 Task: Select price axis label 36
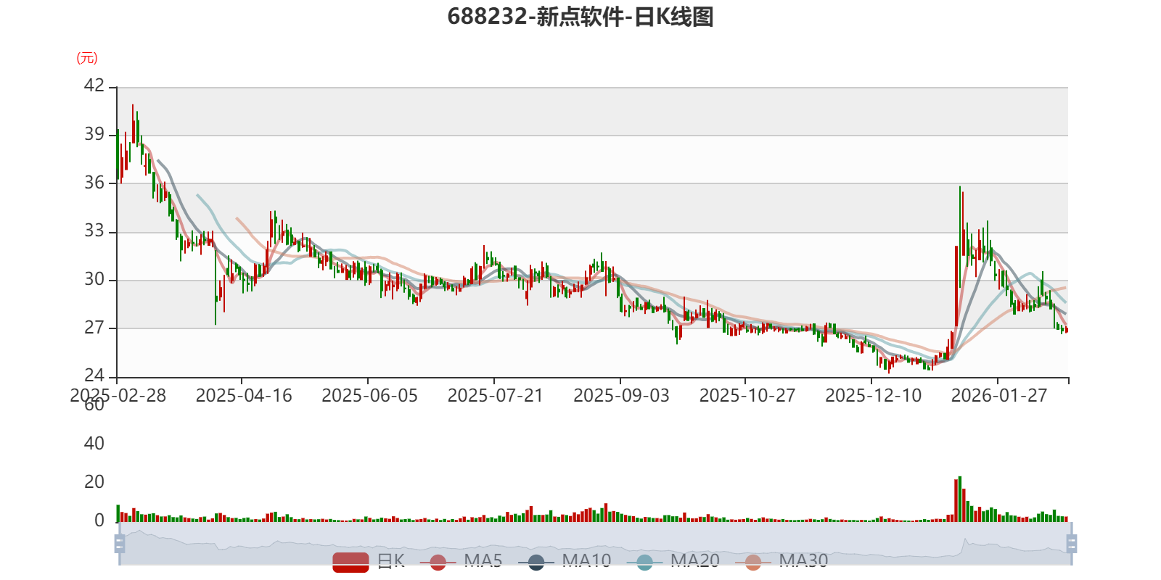coord(94,183)
